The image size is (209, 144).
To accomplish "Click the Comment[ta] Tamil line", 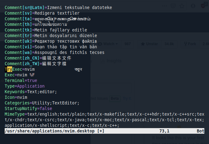I will click(x=48, y=19).
